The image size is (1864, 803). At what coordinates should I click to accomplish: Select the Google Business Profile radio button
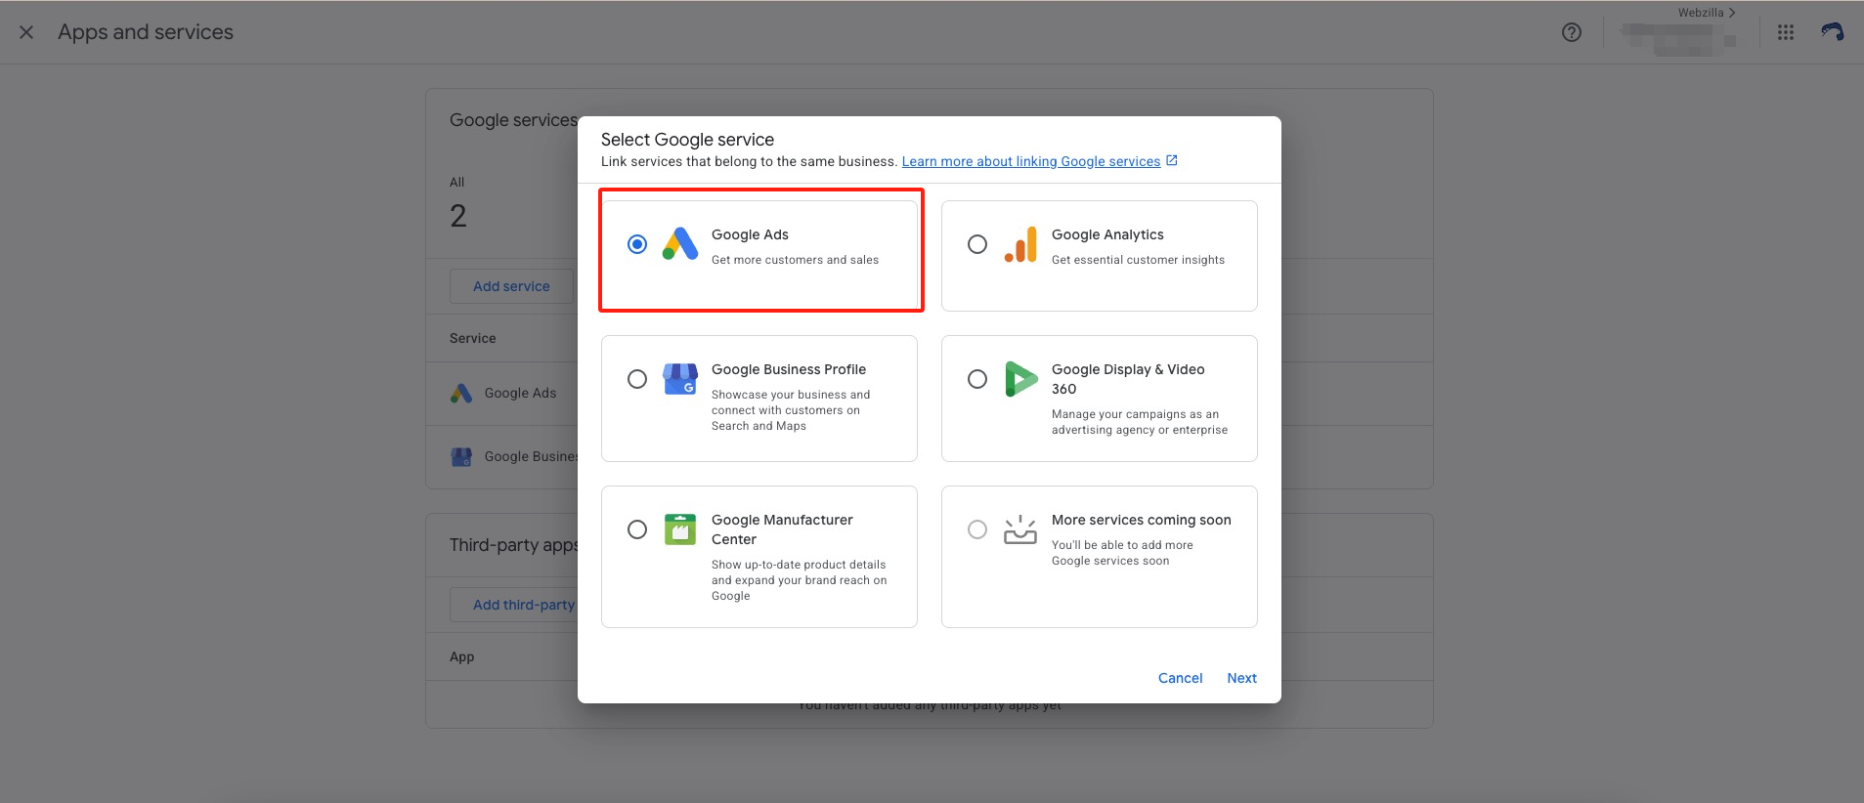tap(637, 379)
